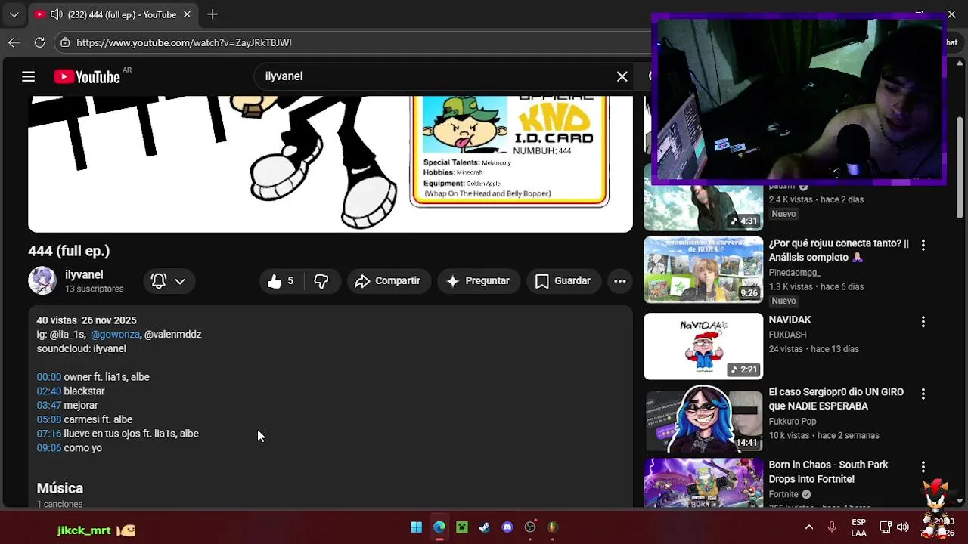This screenshot has height=544, width=968.
Task: Open Steam from the taskbar
Action: pos(485,527)
